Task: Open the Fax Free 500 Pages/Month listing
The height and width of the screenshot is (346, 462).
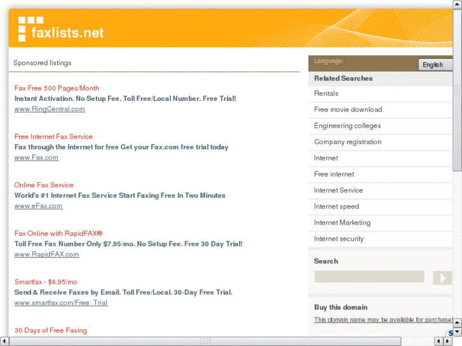Action: click(x=57, y=88)
